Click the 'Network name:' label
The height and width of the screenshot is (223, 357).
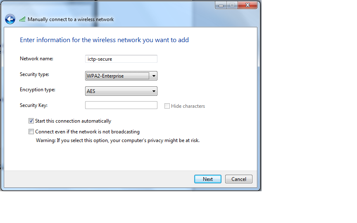coord(36,59)
